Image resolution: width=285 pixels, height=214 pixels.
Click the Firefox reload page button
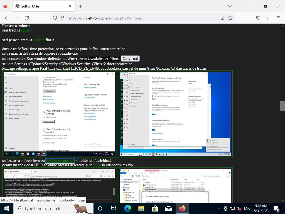(27, 18)
